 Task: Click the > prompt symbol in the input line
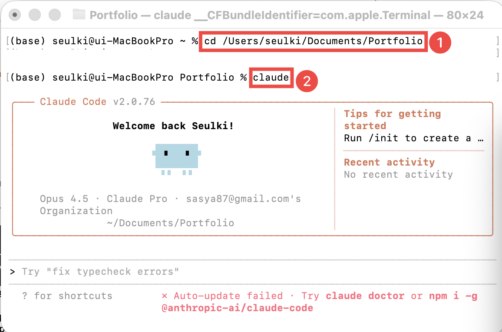click(13, 272)
